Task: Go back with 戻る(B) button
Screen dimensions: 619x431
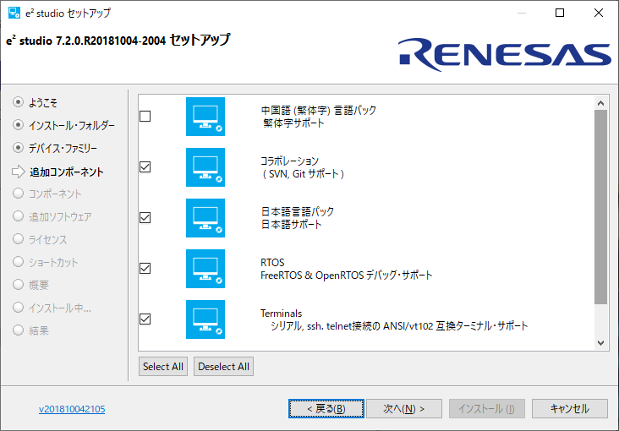Action: pos(326,408)
